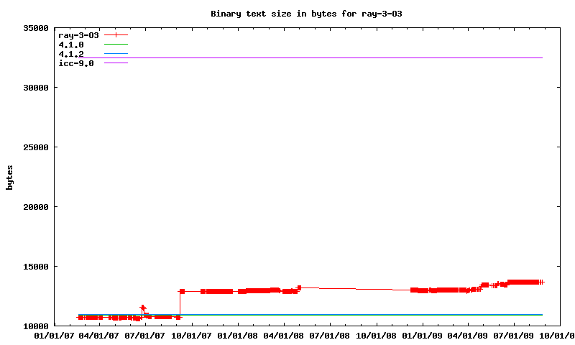The width and height of the screenshot is (575, 345).
Task: Click the red spike data point near 07/01/07
Action: [x=142, y=308]
